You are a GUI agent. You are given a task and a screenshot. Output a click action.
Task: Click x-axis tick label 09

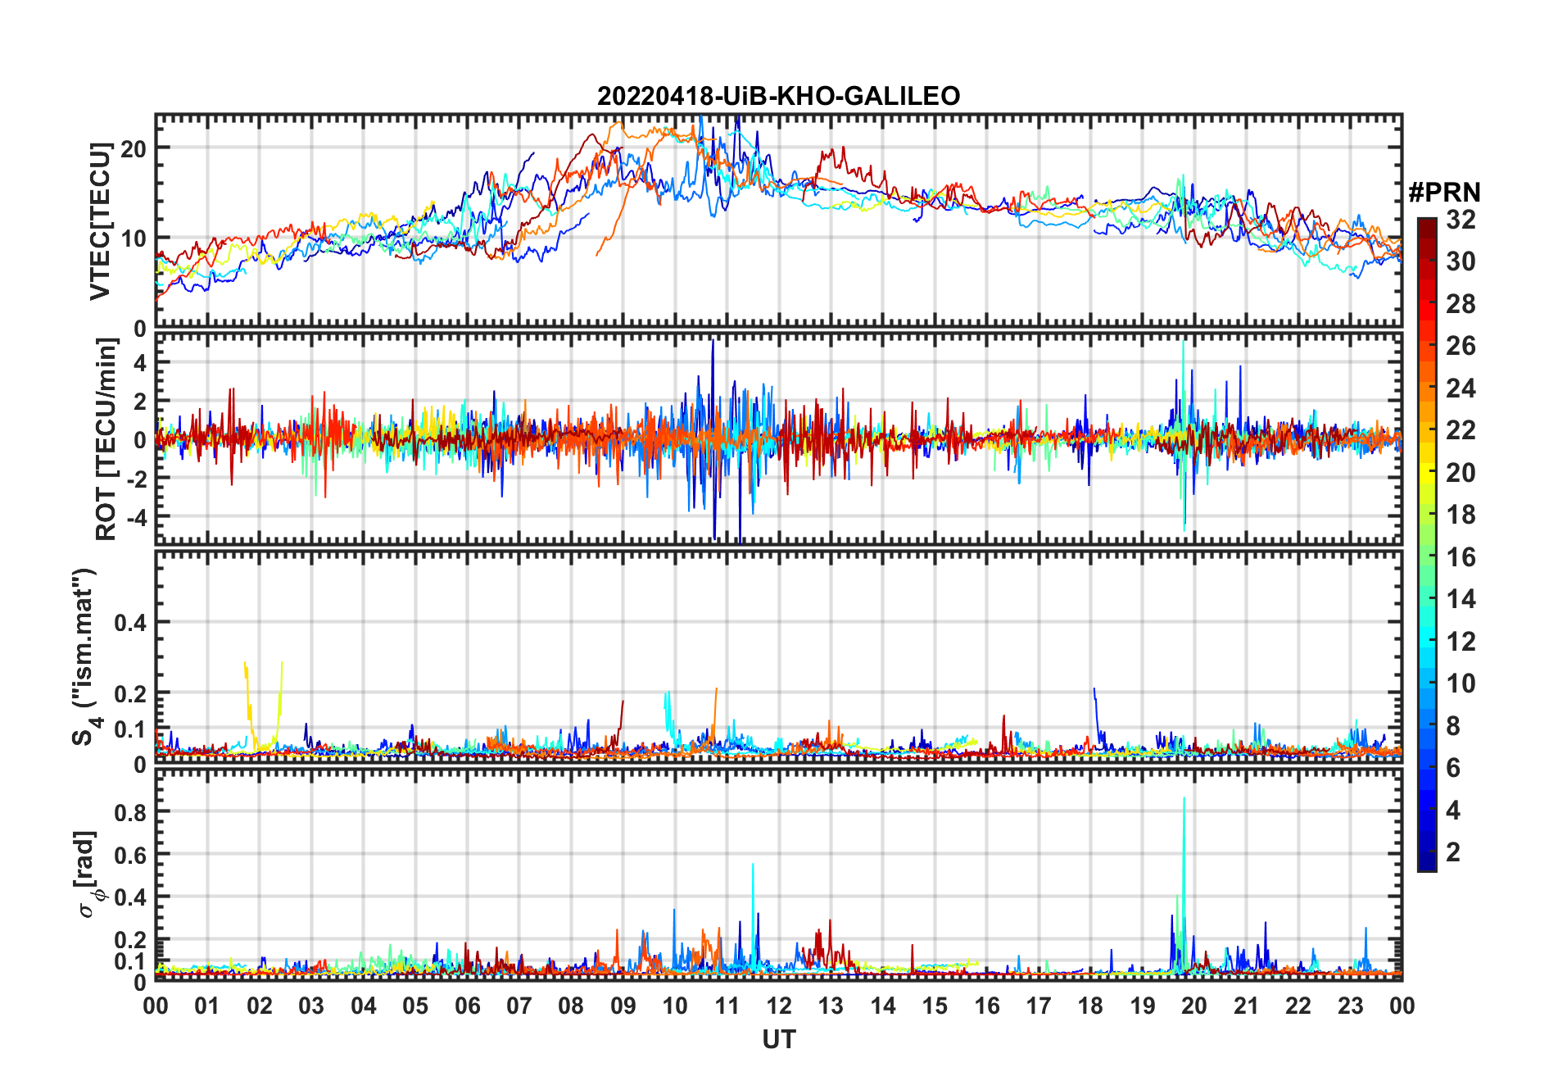(x=623, y=1006)
